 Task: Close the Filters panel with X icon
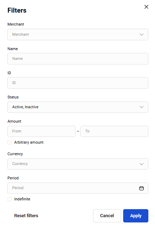[146, 7]
